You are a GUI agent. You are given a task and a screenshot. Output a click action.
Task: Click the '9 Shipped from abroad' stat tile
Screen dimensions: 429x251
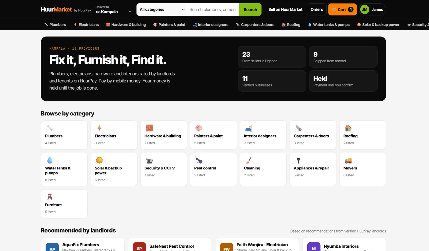coord(343,57)
